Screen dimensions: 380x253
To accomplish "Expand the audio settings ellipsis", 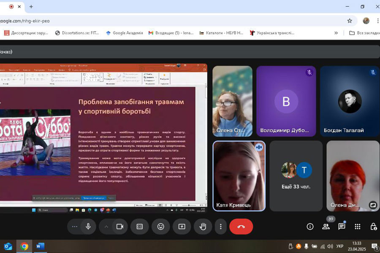I will (x=75, y=226).
